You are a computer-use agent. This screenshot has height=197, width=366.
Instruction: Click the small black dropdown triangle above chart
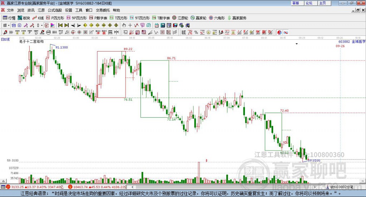pos(297,44)
